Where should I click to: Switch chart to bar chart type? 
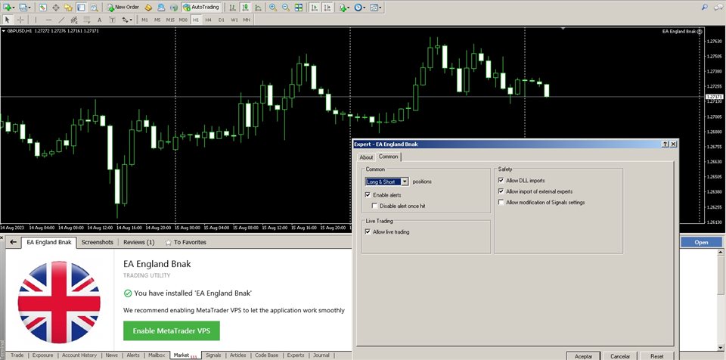232,8
